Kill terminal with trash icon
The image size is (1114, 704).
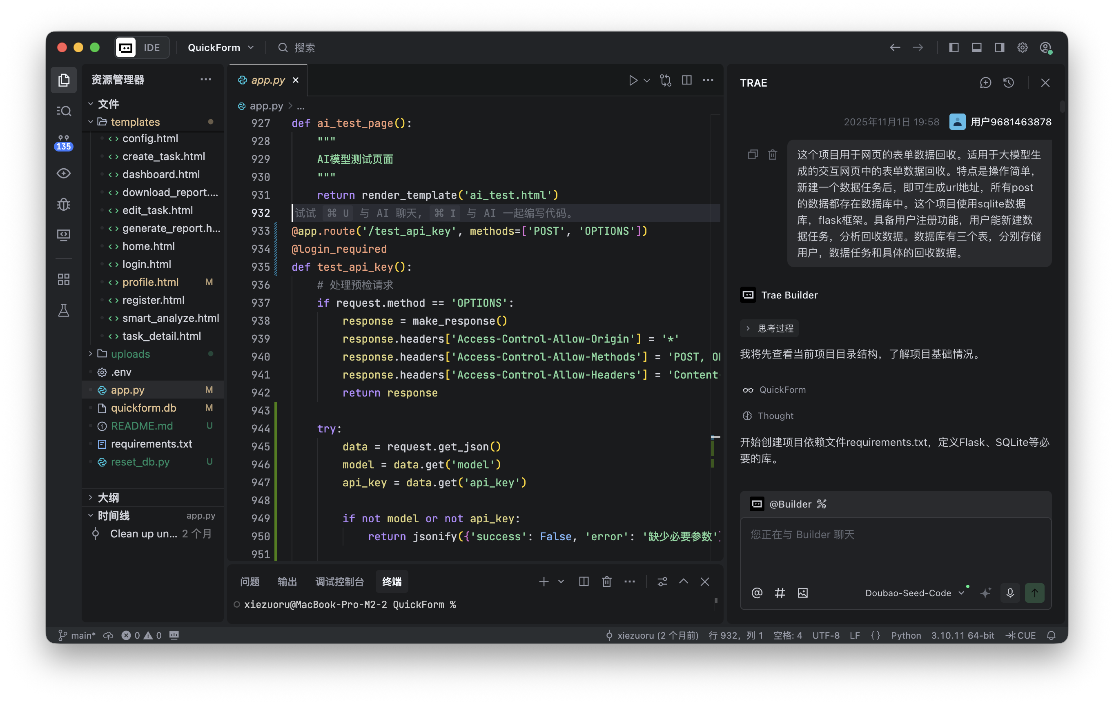(606, 581)
